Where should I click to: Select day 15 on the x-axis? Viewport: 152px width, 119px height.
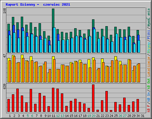71,116
